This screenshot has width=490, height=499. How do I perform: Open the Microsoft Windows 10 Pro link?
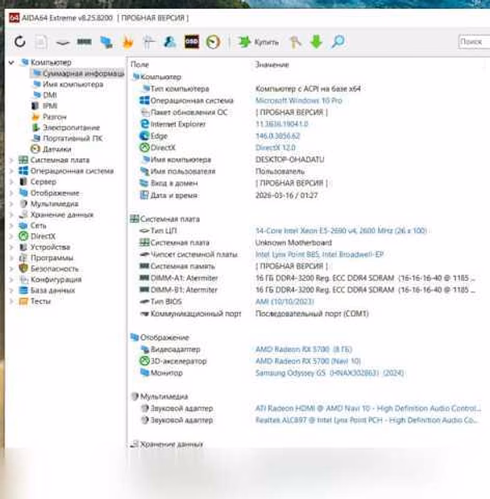pyautogui.click(x=299, y=101)
